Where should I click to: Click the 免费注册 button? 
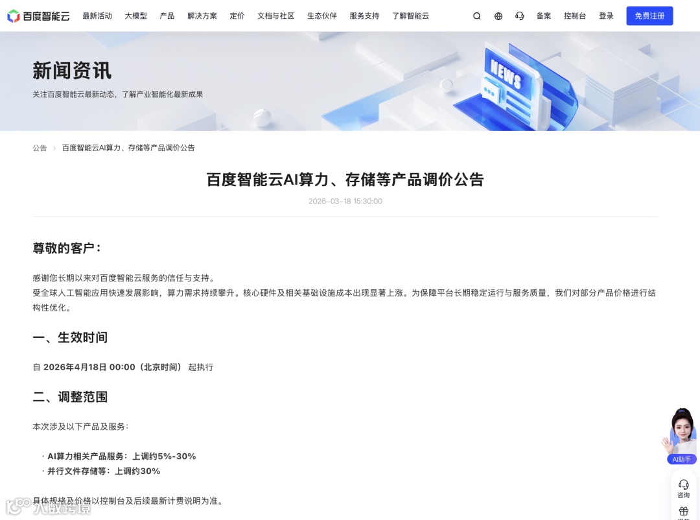(x=649, y=16)
